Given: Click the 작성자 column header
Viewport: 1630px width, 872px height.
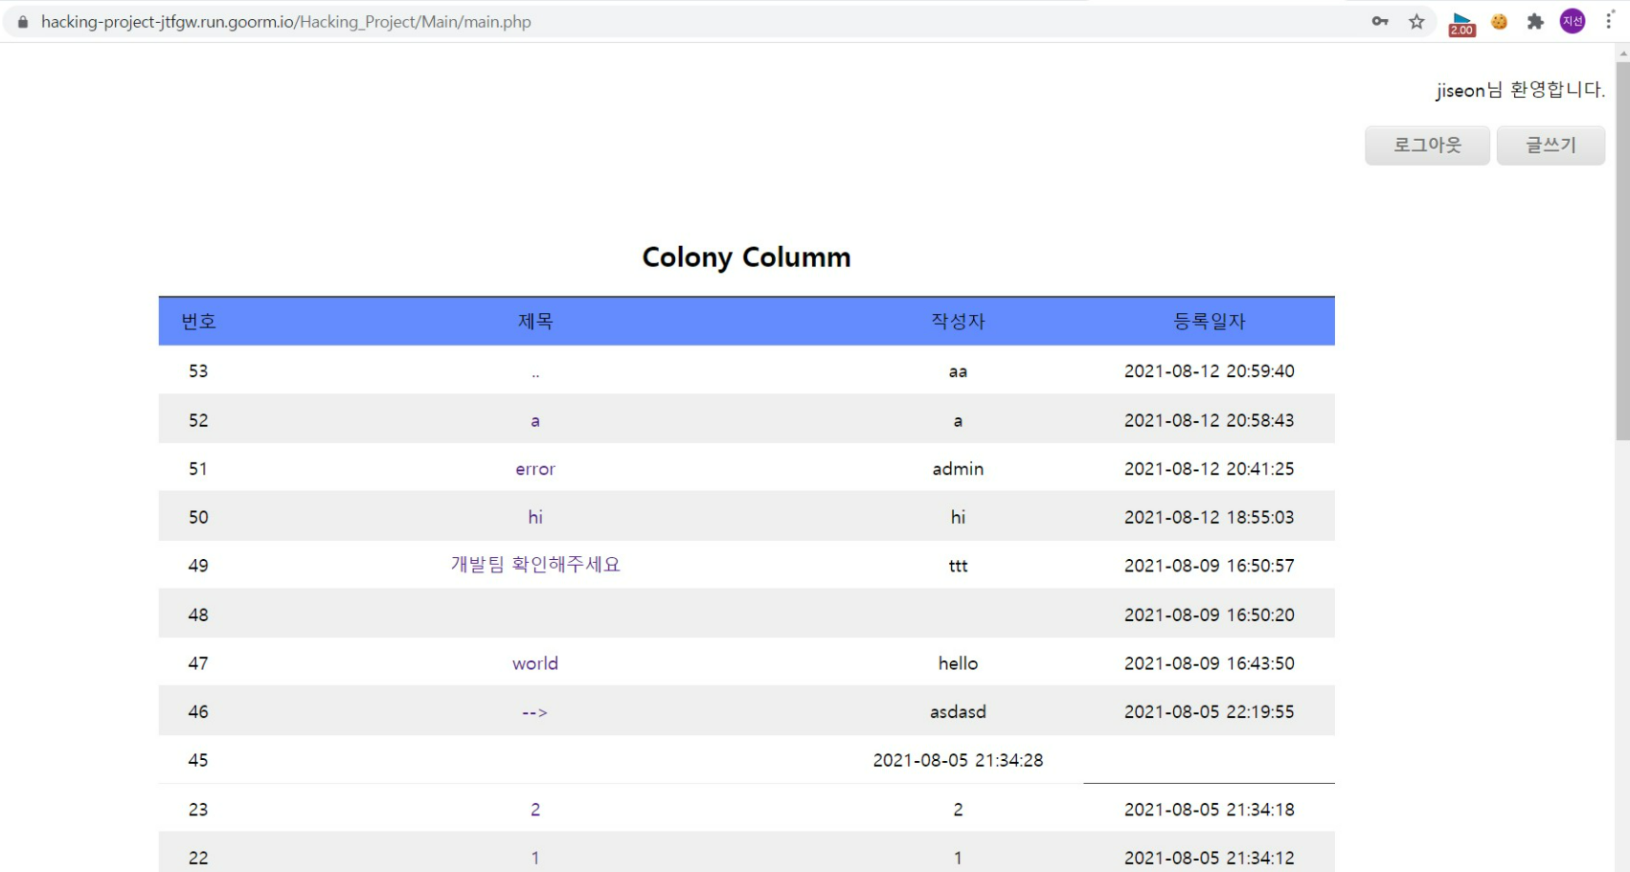Looking at the screenshot, I should click(958, 322).
